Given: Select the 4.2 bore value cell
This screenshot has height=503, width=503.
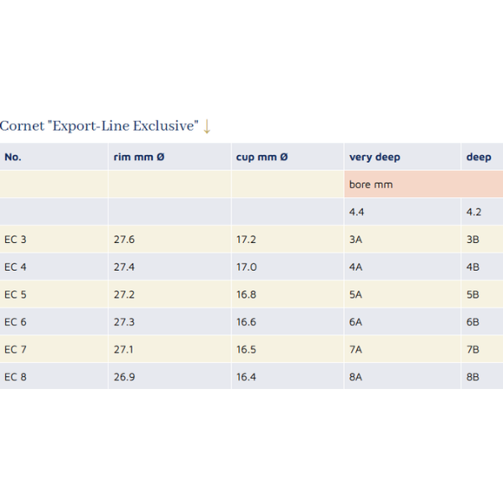Looking at the screenshot, I should point(474,212).
